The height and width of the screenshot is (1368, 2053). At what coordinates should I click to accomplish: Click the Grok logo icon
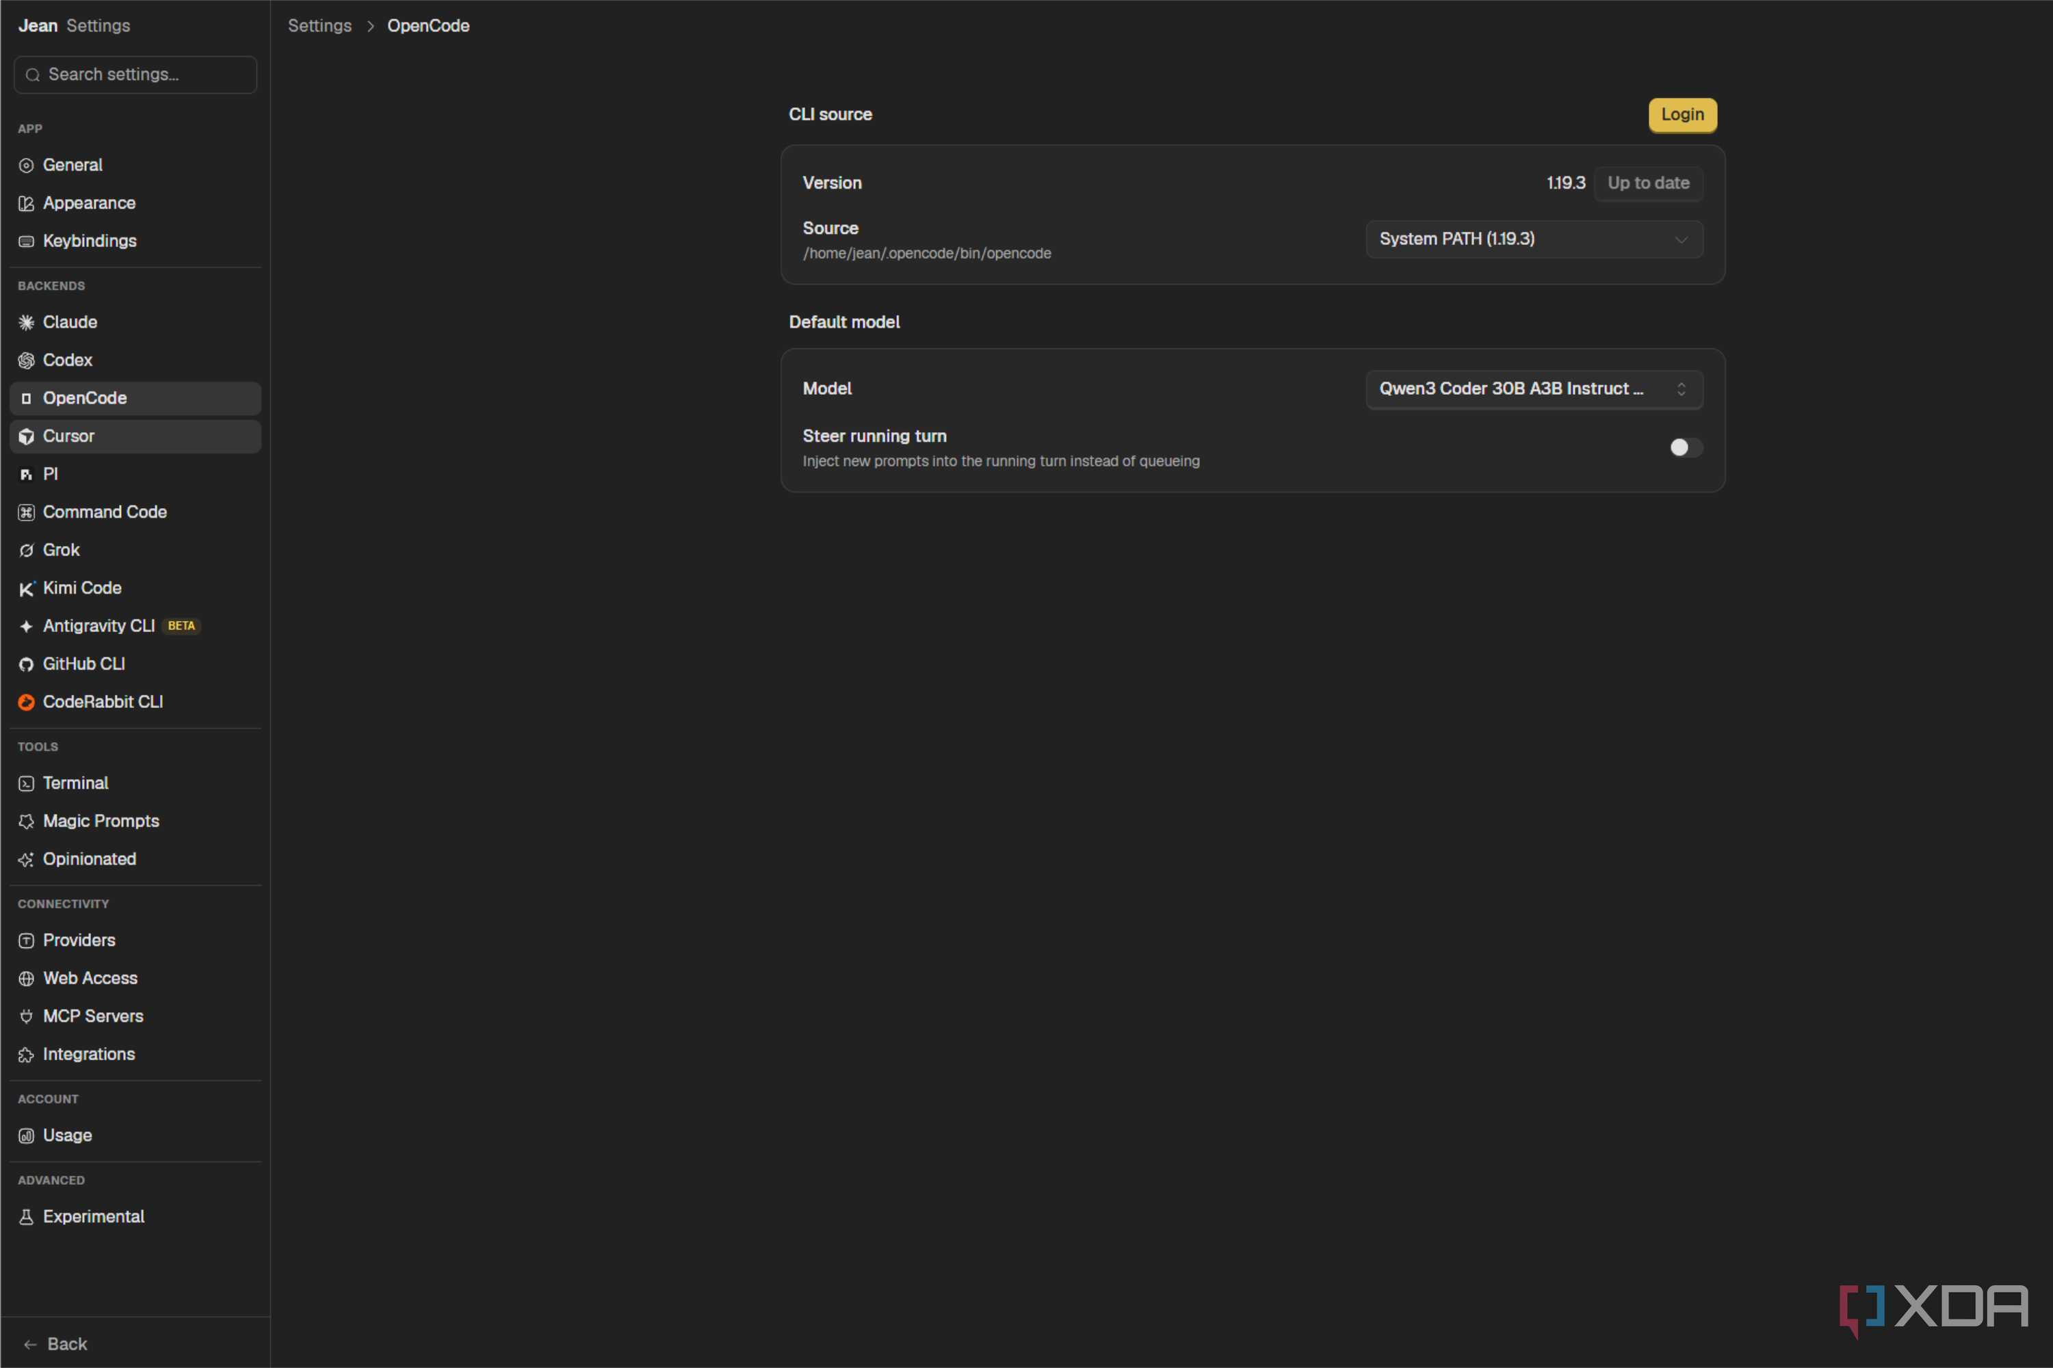point(26,551)
